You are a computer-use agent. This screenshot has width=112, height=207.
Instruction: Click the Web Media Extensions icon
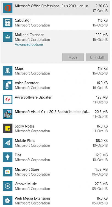8,201
